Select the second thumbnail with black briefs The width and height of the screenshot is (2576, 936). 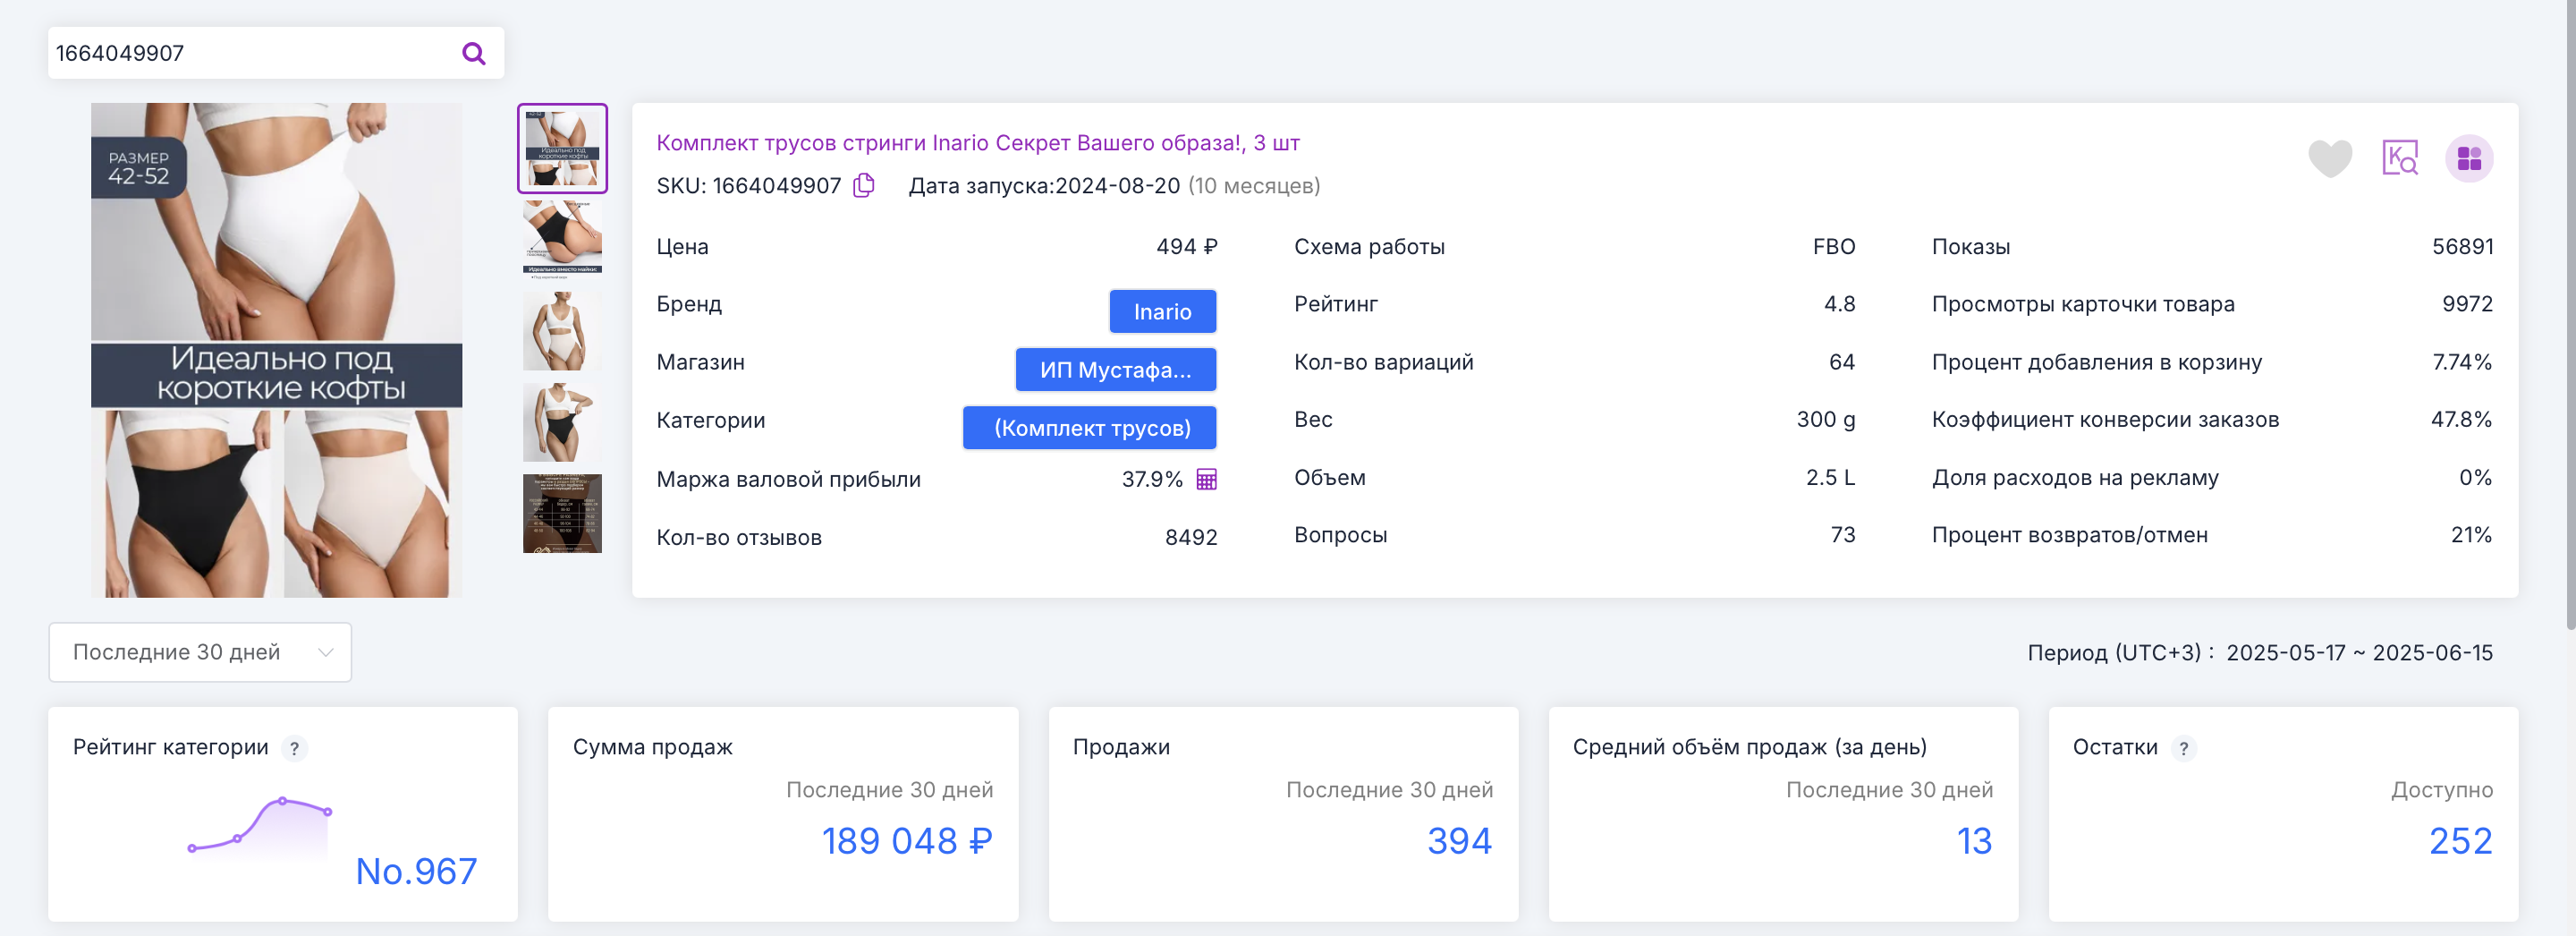coord(562,237)
